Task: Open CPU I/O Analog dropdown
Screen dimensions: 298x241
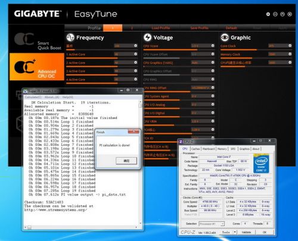Action: [213, 104]
